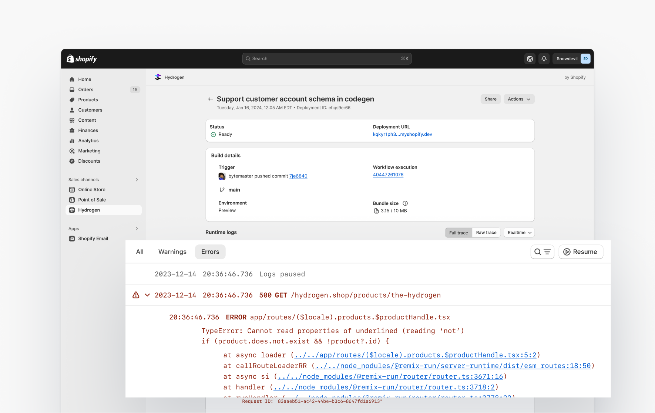
Task: Open Finances in sidebar
Action: 104,131
